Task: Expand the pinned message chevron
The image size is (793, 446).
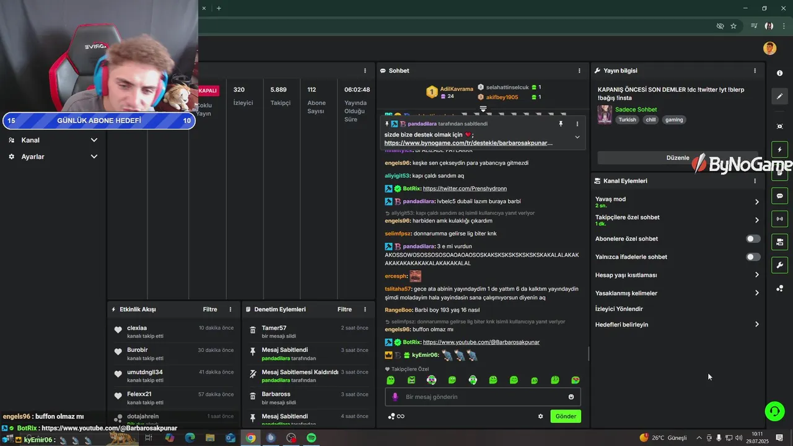Action: 577,137
